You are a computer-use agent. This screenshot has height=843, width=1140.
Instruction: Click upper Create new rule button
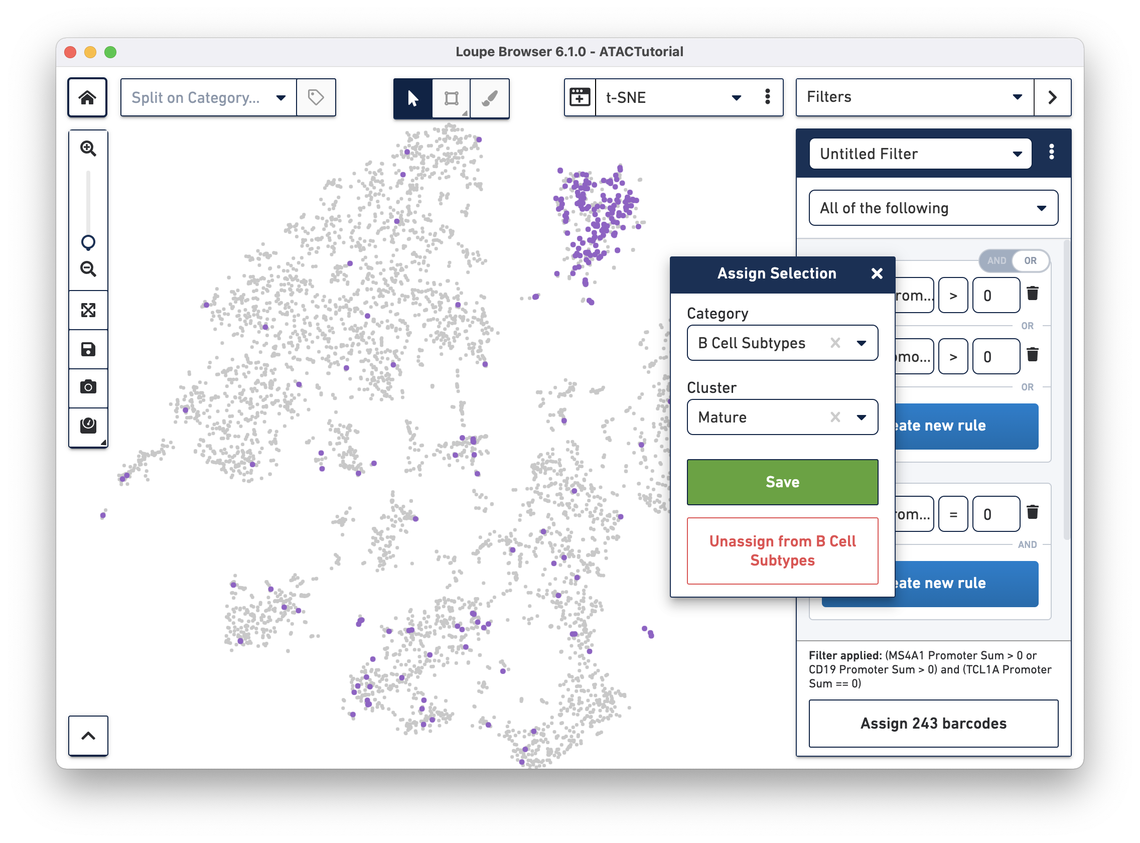coord(966,427)
